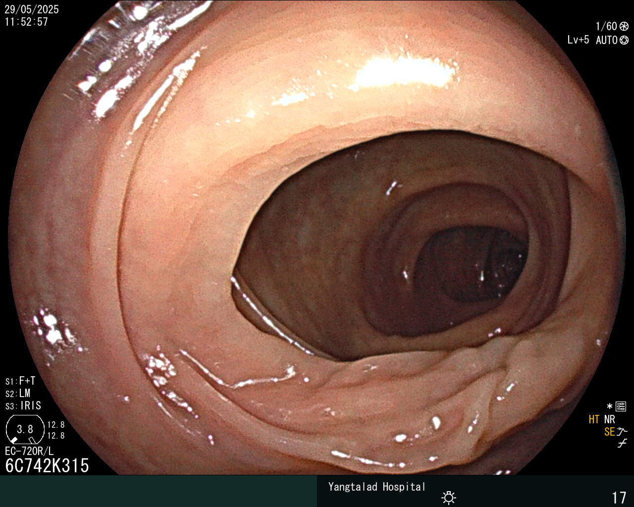Click the S2:LM switch assignment
The height and width of the screenshot is (507, 634).
pyautogui.click(x=18, y=393)
